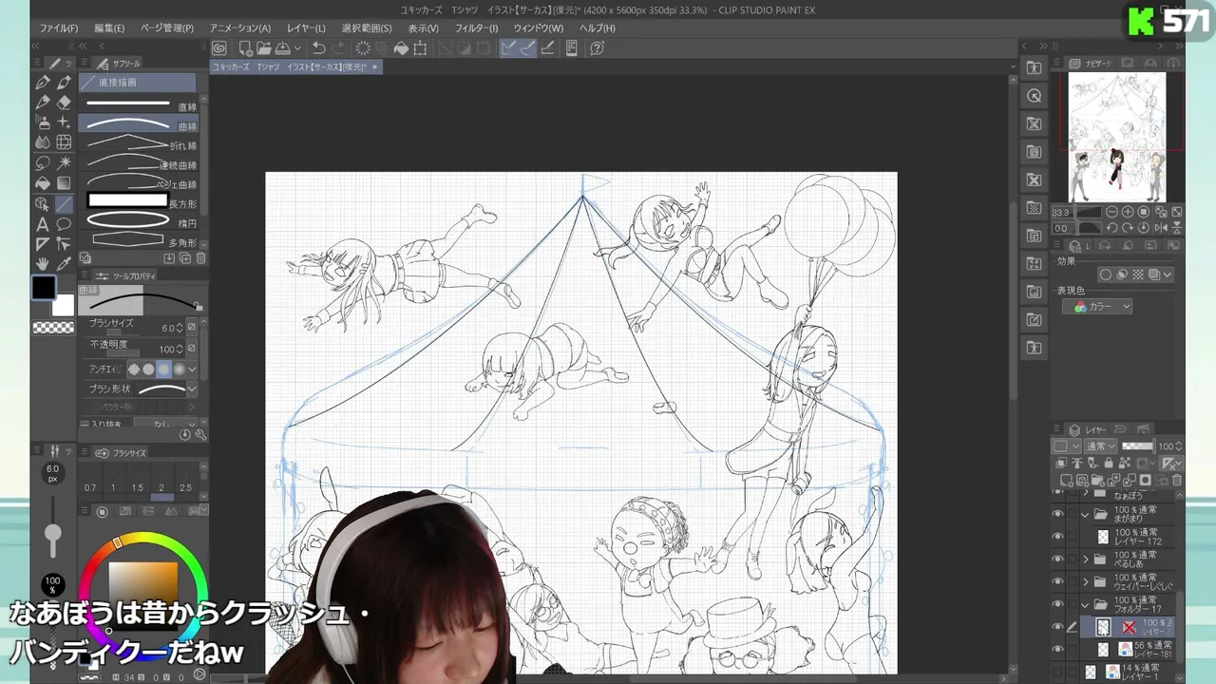
Task: Pick the Eyedropper tool
Action: click(x=64, y=263)
